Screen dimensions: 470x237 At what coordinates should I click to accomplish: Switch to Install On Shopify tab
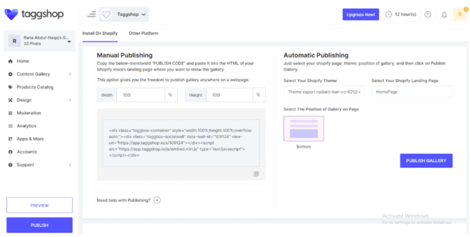click(x=100, y=33)
